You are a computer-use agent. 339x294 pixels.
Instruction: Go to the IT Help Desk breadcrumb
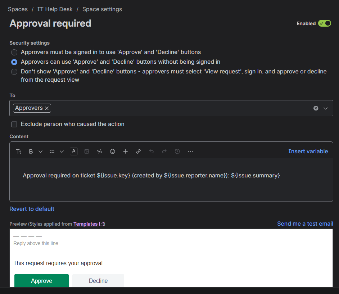(55, 9)
